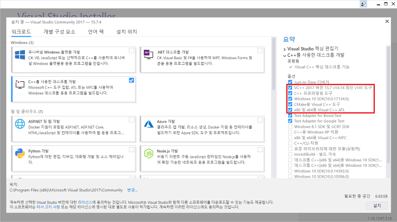Click the Python development workload icon

tap(20, 153)
